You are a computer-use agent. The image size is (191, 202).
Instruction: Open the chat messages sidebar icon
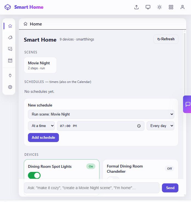[10, 49]
